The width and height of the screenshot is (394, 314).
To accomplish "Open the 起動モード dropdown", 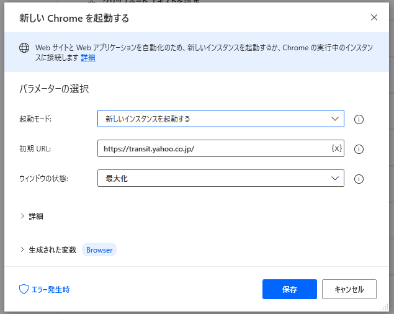I will [x=220, y=119].
